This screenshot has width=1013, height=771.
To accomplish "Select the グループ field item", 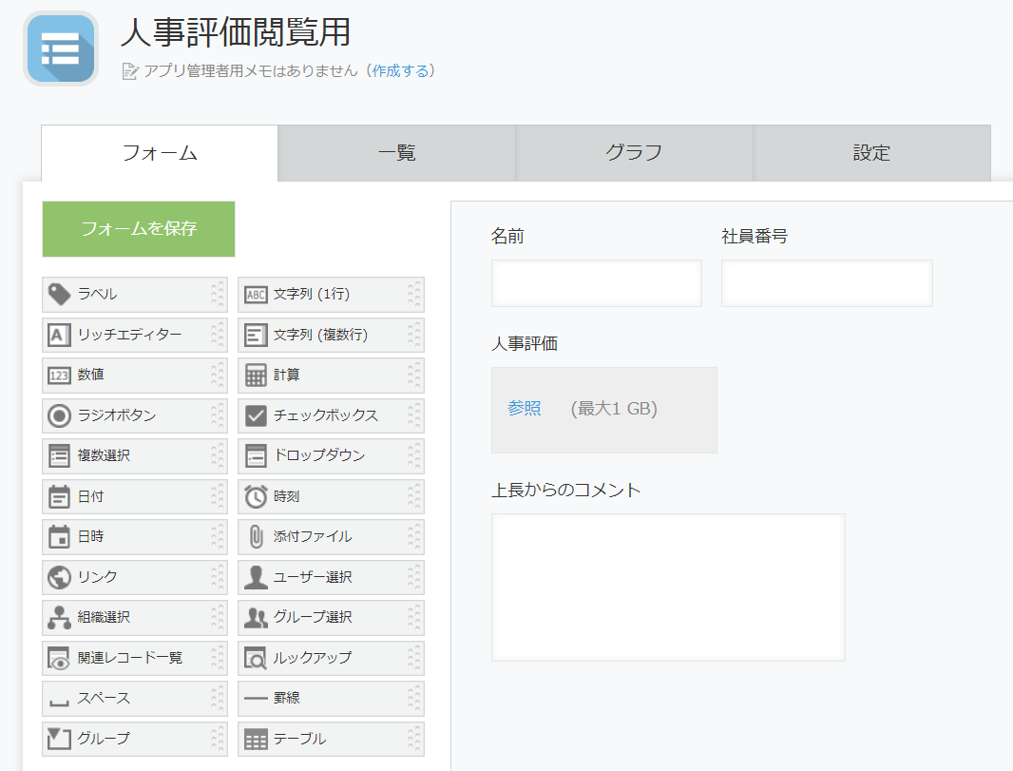I will 135,739.
